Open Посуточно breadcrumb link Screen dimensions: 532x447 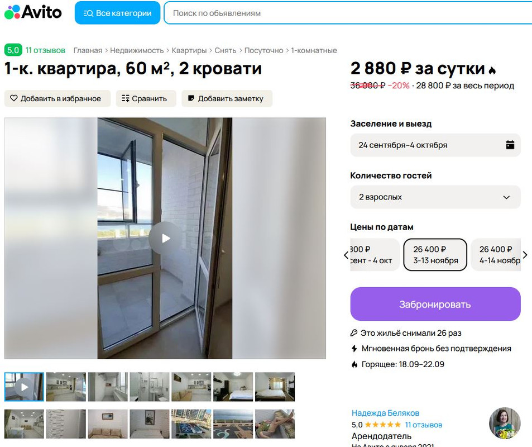[x=263, y=50]
